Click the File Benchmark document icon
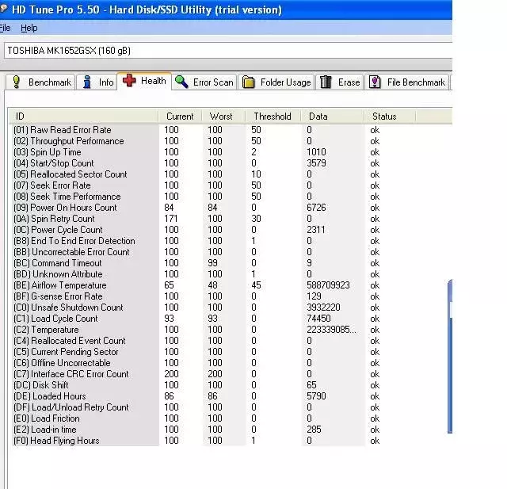 click(375, 82)
